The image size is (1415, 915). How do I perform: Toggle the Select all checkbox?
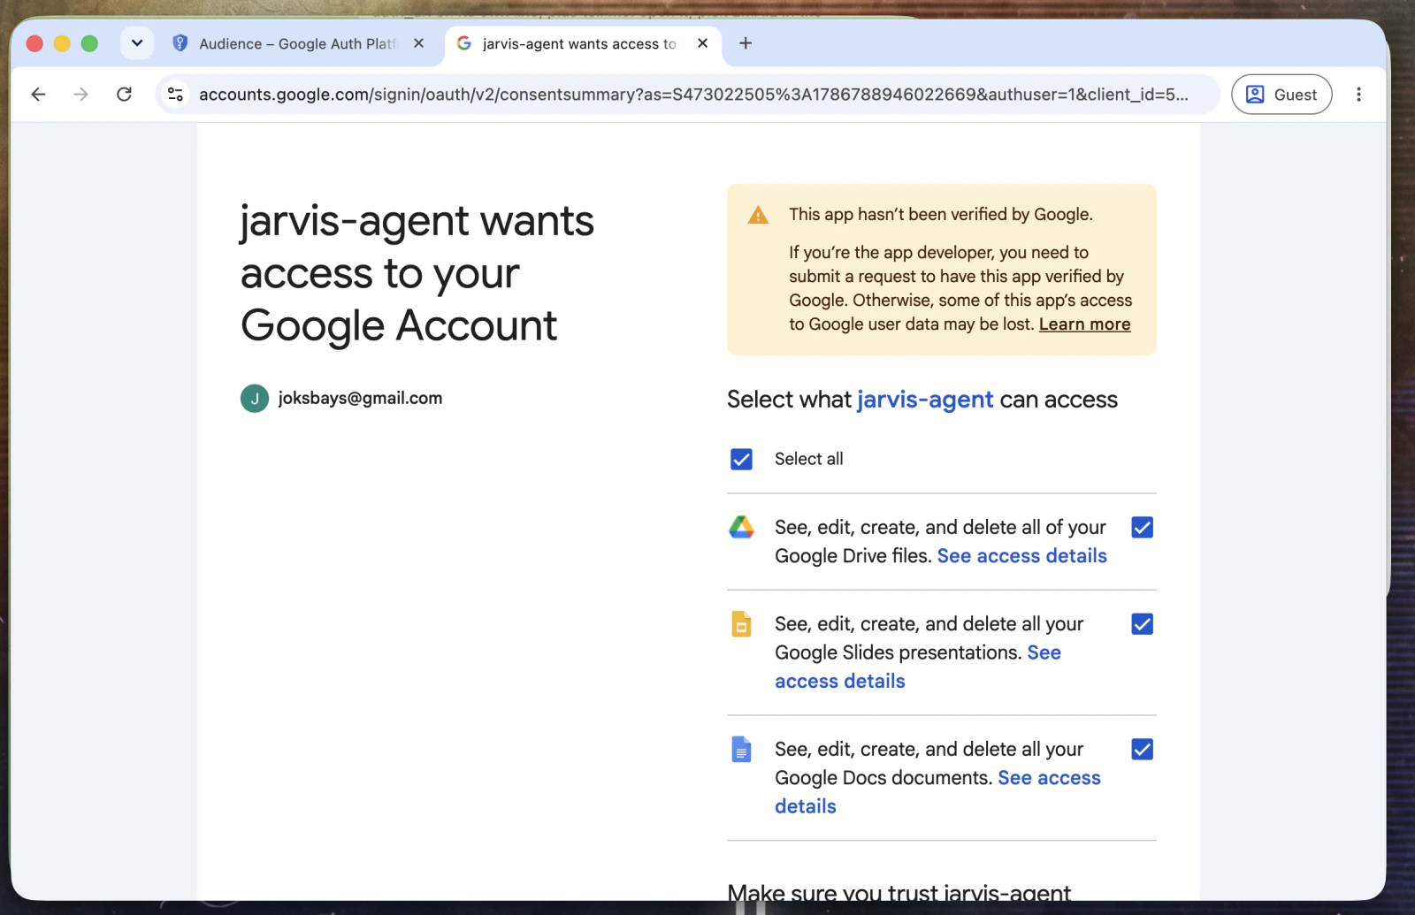(741, 459)
